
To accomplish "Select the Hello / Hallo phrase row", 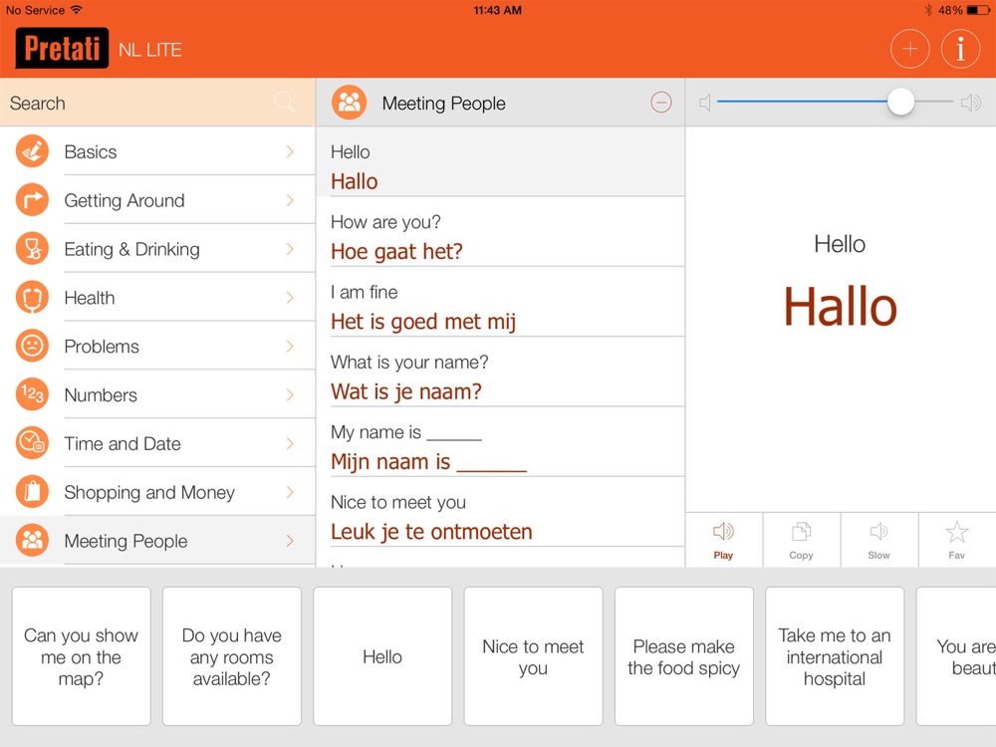I will 501,161.
